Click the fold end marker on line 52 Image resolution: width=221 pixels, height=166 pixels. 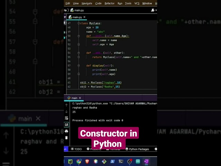click(79, 45)
